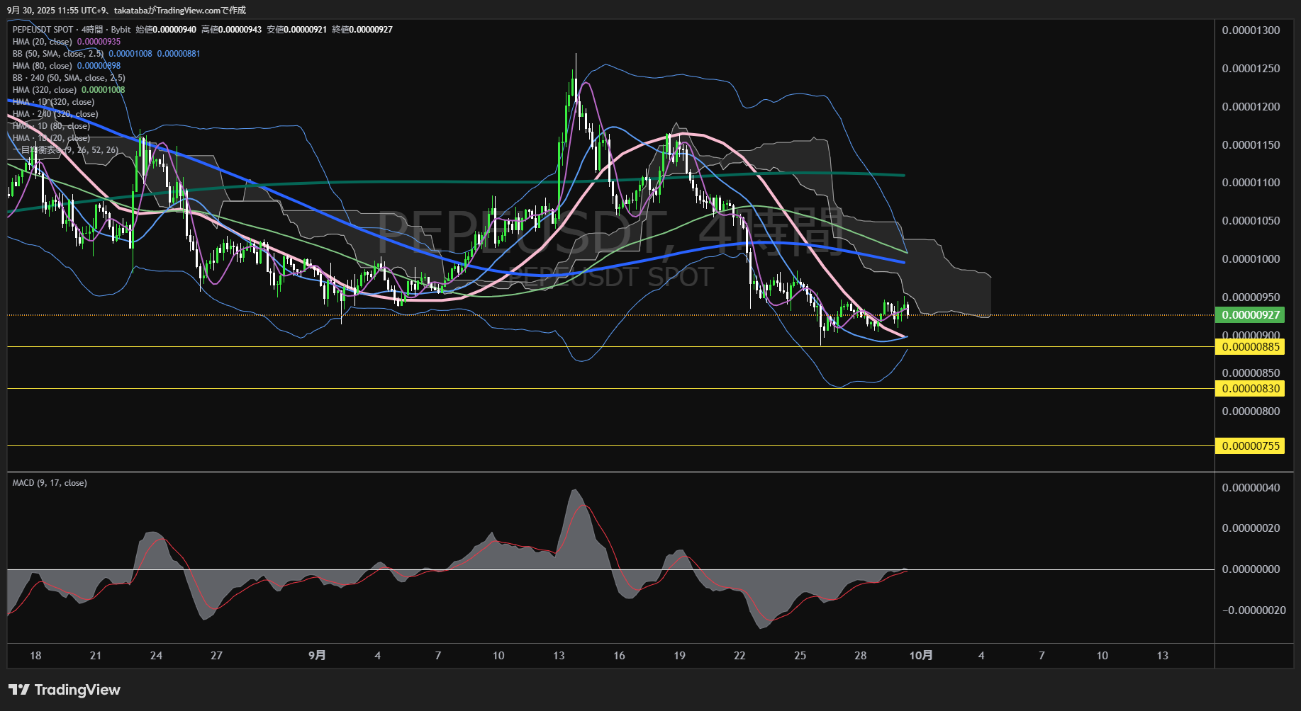
Task: Click the 0.00001150 price axis tick
Action: tap(1251, 145)
